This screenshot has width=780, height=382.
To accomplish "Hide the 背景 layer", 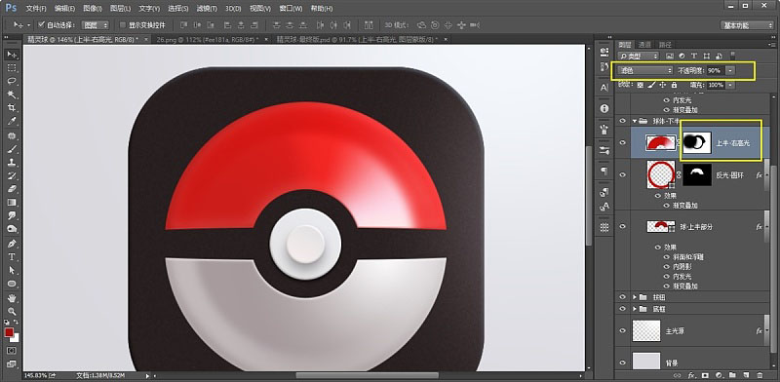I will (622, 363).
